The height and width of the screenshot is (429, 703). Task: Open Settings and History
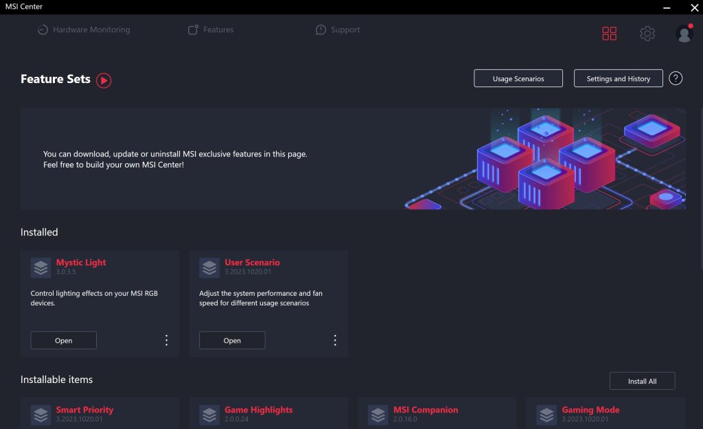tap(619, 78)
